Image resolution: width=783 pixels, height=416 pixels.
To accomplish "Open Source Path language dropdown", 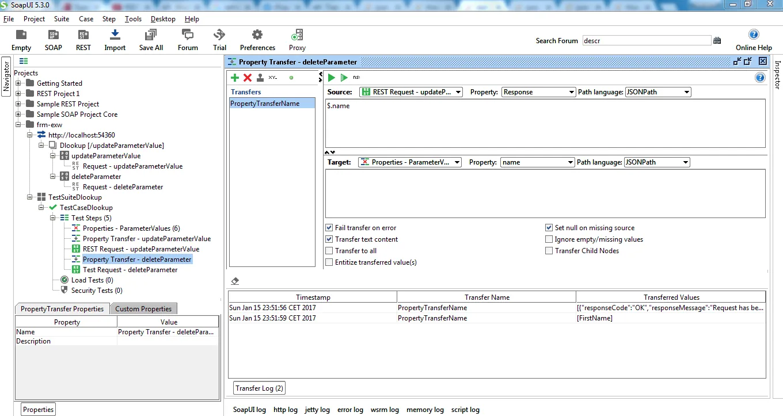I will pos(658,92).
